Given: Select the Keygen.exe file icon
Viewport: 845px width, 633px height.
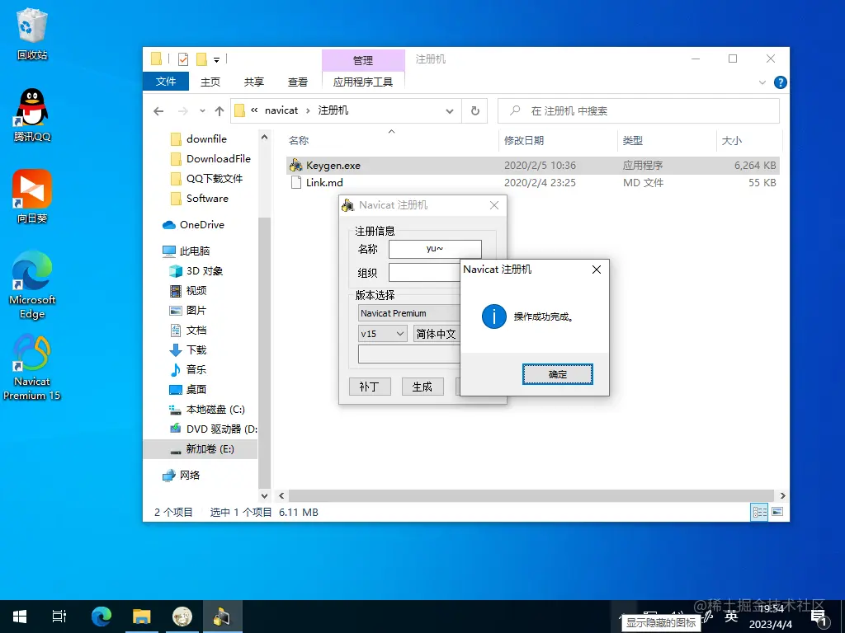Looking at the screenshot, I should [x=295, y=165].
